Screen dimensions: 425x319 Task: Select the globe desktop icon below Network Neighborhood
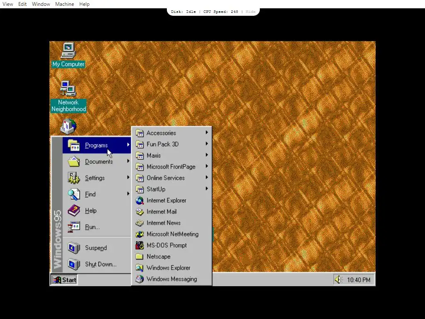click(68, 126)
